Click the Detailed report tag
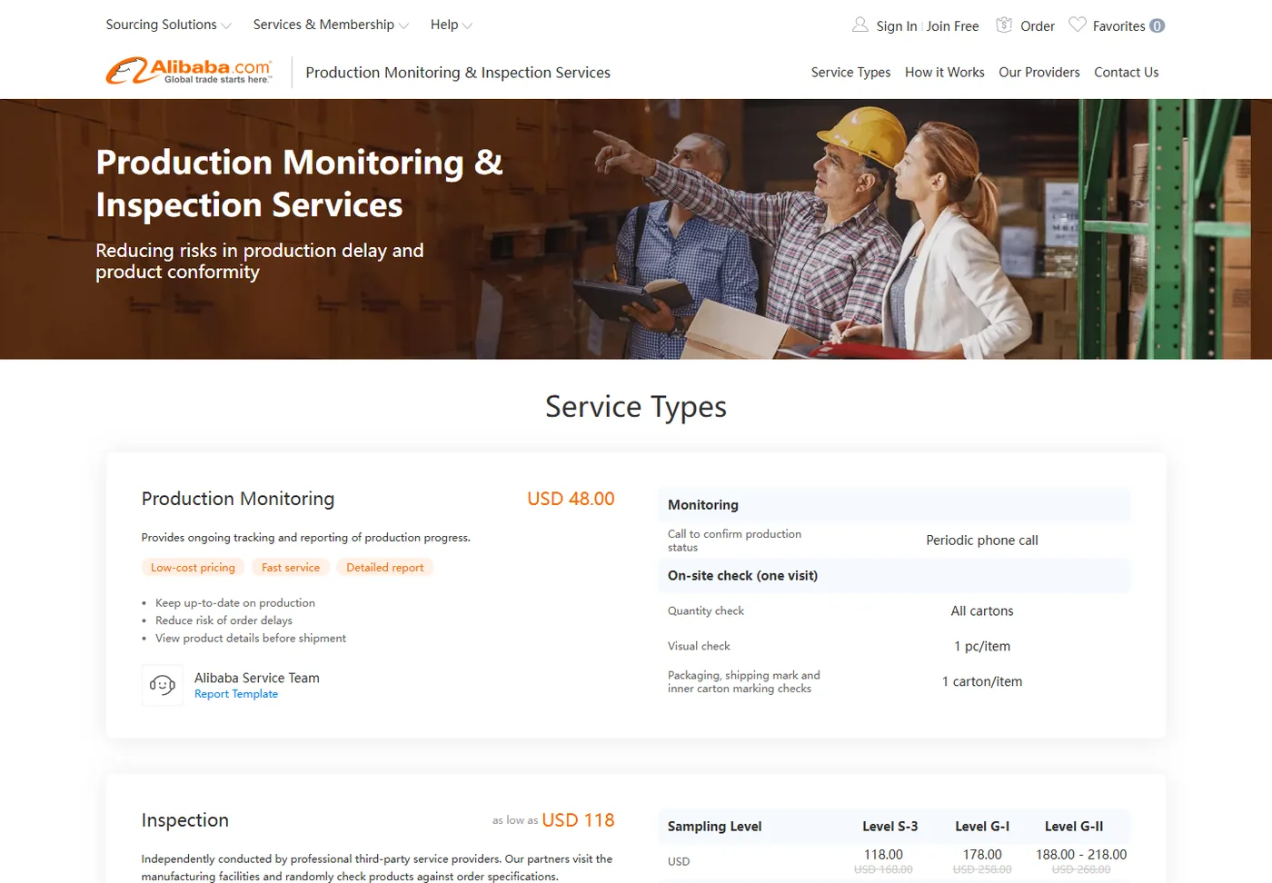1272x883 pixels. pos(385,568)
